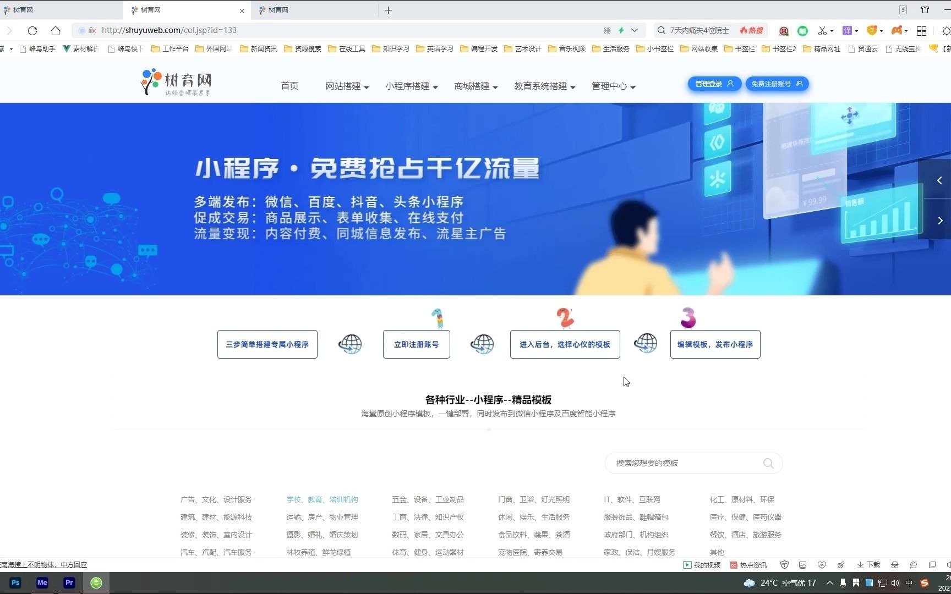Click the 360 browser taskbar icon

[x=96, y=582]
